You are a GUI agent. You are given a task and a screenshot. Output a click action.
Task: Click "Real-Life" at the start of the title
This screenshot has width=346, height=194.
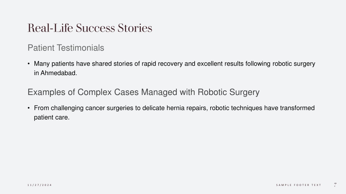pos(50,28)
